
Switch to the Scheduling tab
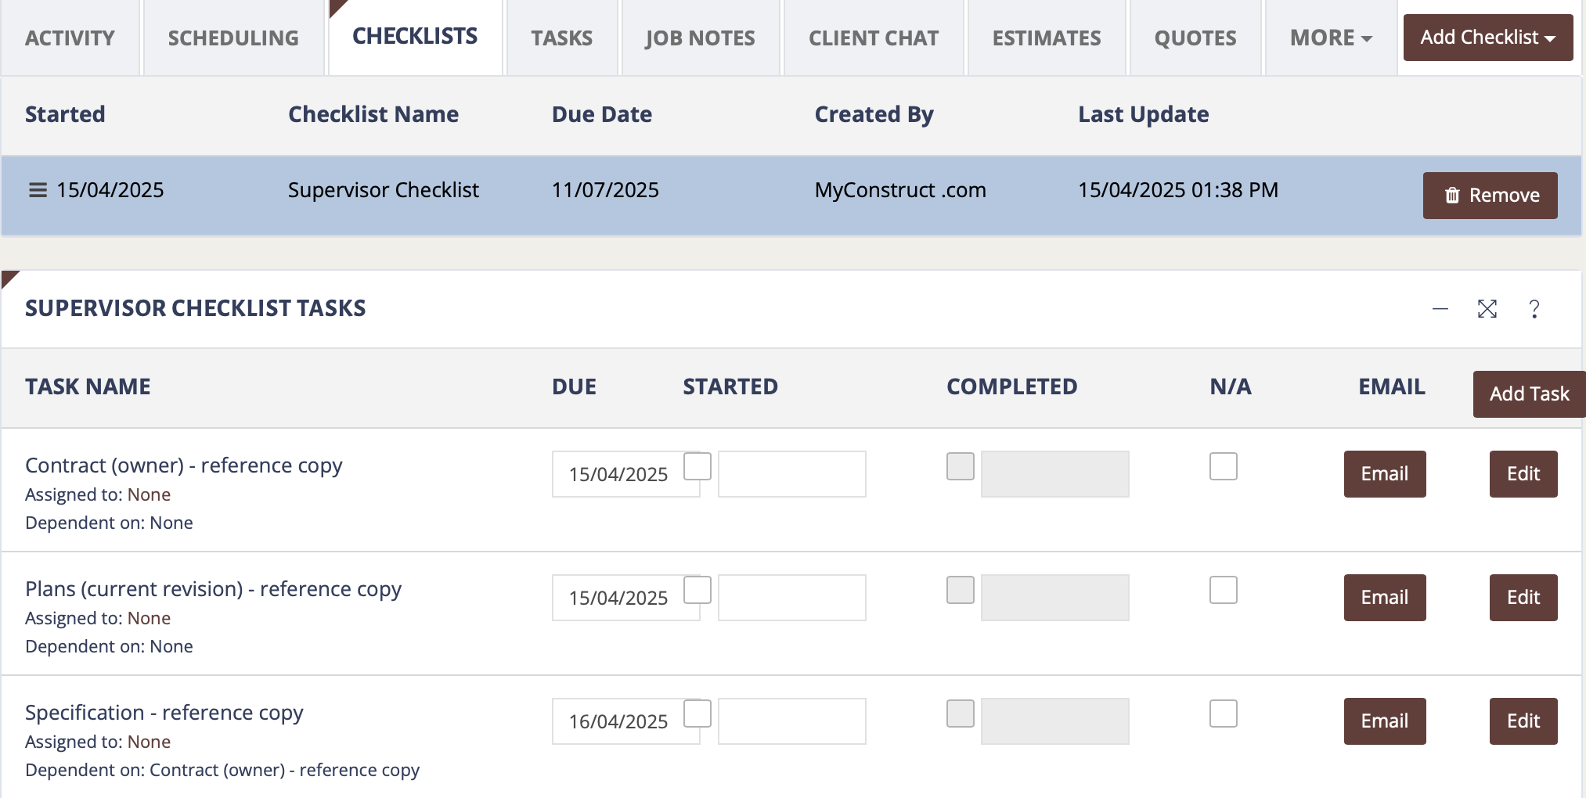click(233, 38)
